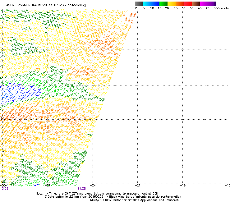Click the note line 'Times are GMT'
230x202 pixels.
pyautogui.click(x=60, y=194)
